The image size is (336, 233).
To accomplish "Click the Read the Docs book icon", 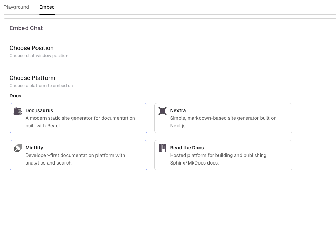I will tap(162, 148).
